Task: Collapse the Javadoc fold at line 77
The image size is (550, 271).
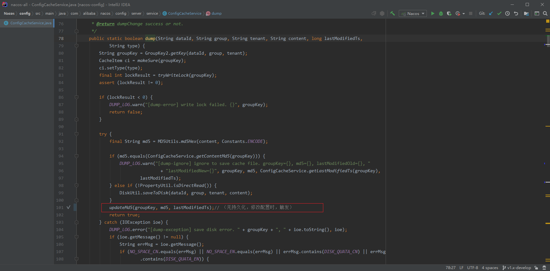Action: tap(76, 31)
